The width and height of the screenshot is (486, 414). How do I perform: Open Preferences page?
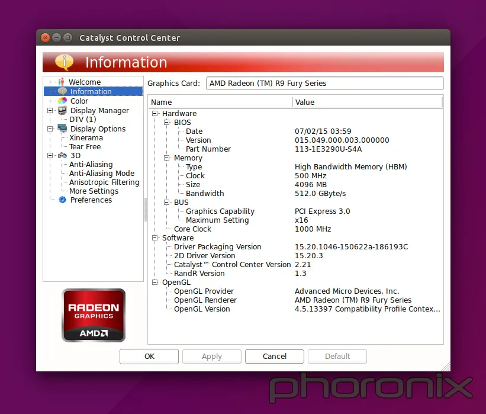coord(91,200)
